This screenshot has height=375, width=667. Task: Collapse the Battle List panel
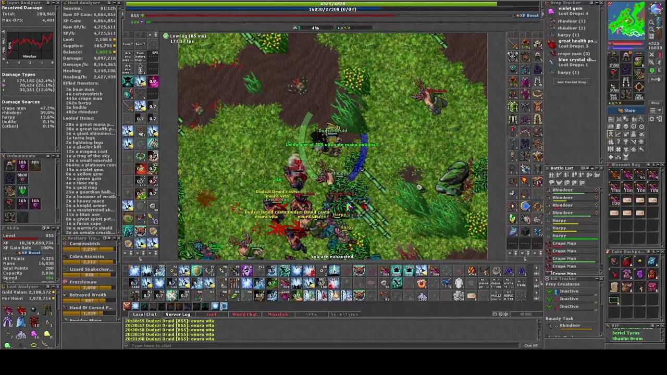pos(597,168)
